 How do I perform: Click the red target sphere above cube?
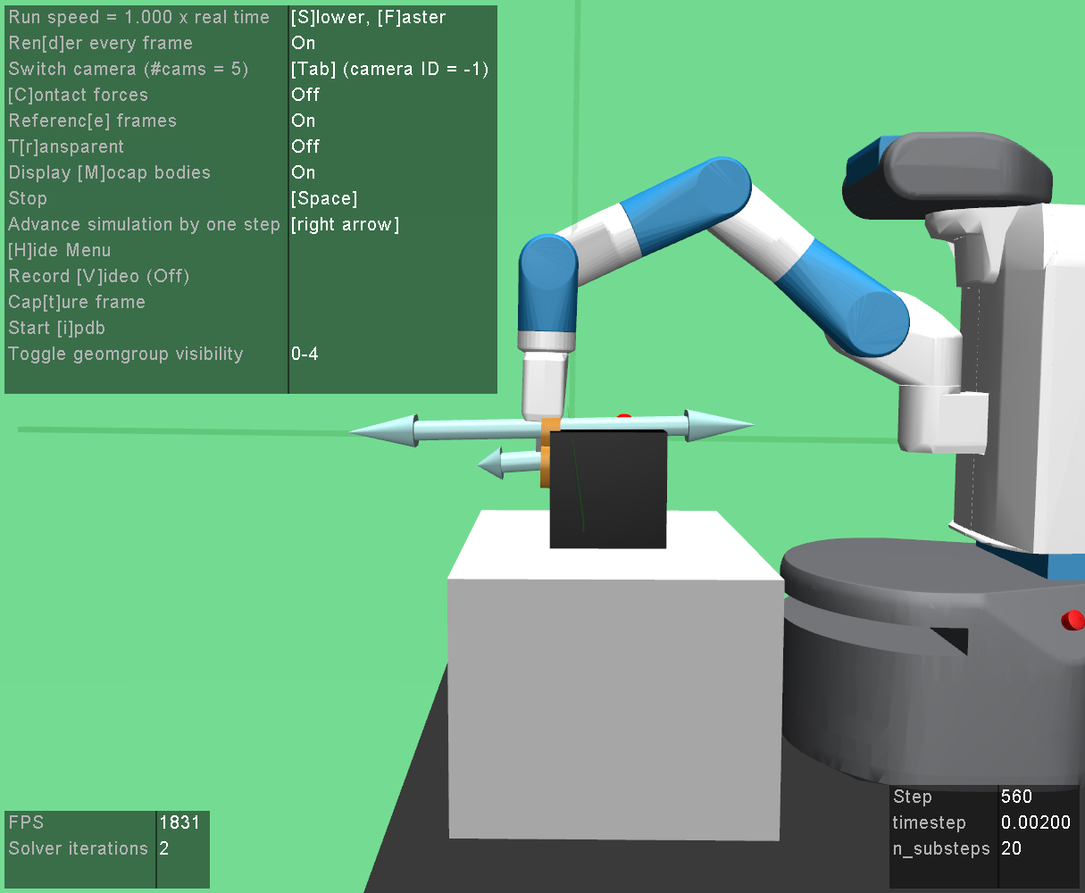(624, 416)
